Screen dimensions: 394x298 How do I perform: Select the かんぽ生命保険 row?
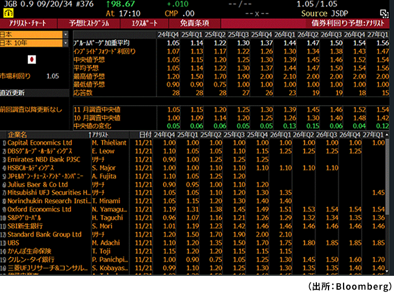tap(193, 251)
